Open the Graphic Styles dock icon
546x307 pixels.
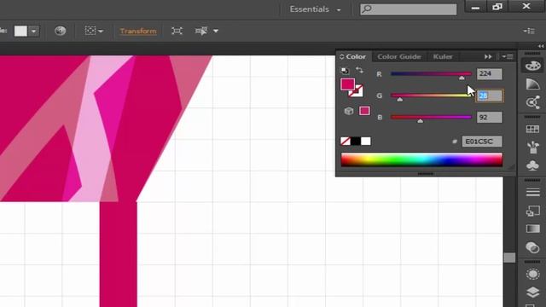point(532,211)
